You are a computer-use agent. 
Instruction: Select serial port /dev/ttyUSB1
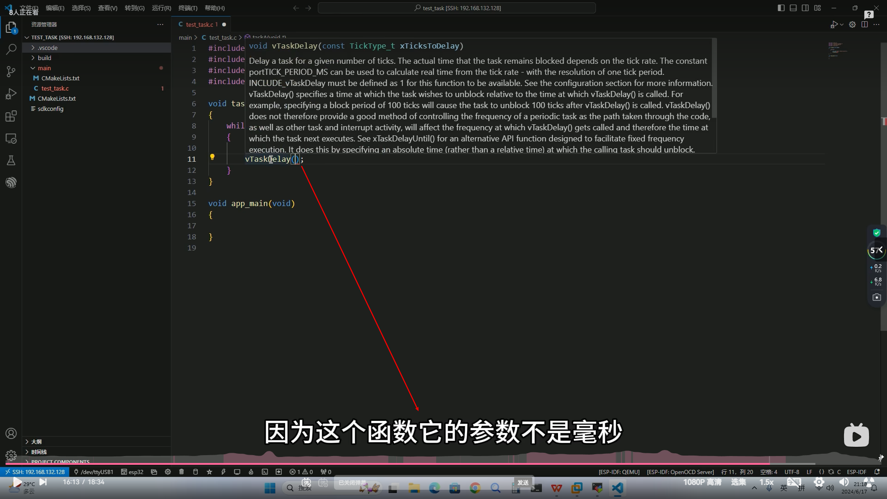pyautogui.click(x=93, y=472)
